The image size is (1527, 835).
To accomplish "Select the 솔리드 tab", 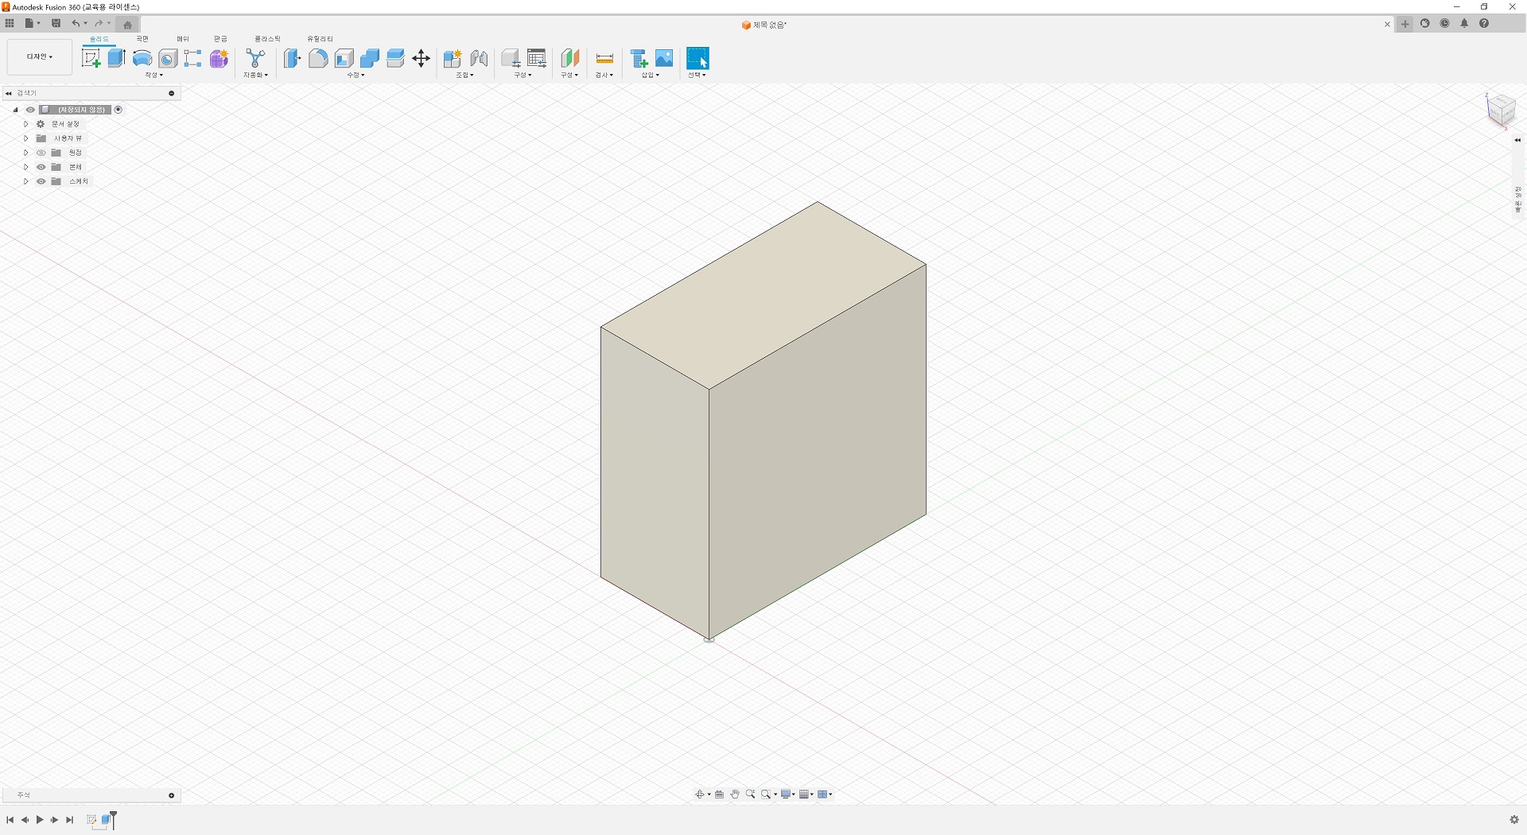I will pyautogui.click(x=99, y=38).
